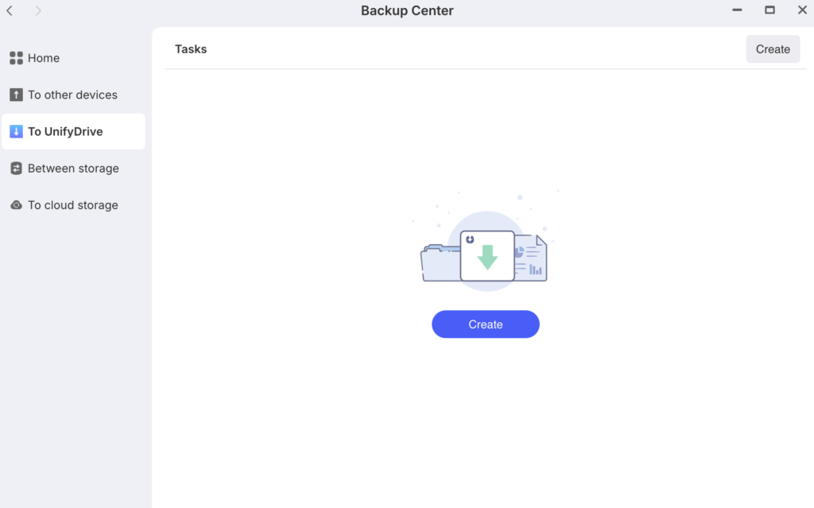This screenshot has width=814, height=508.
Task: Click the cloud storage icon
Action: tap(16, 205)
